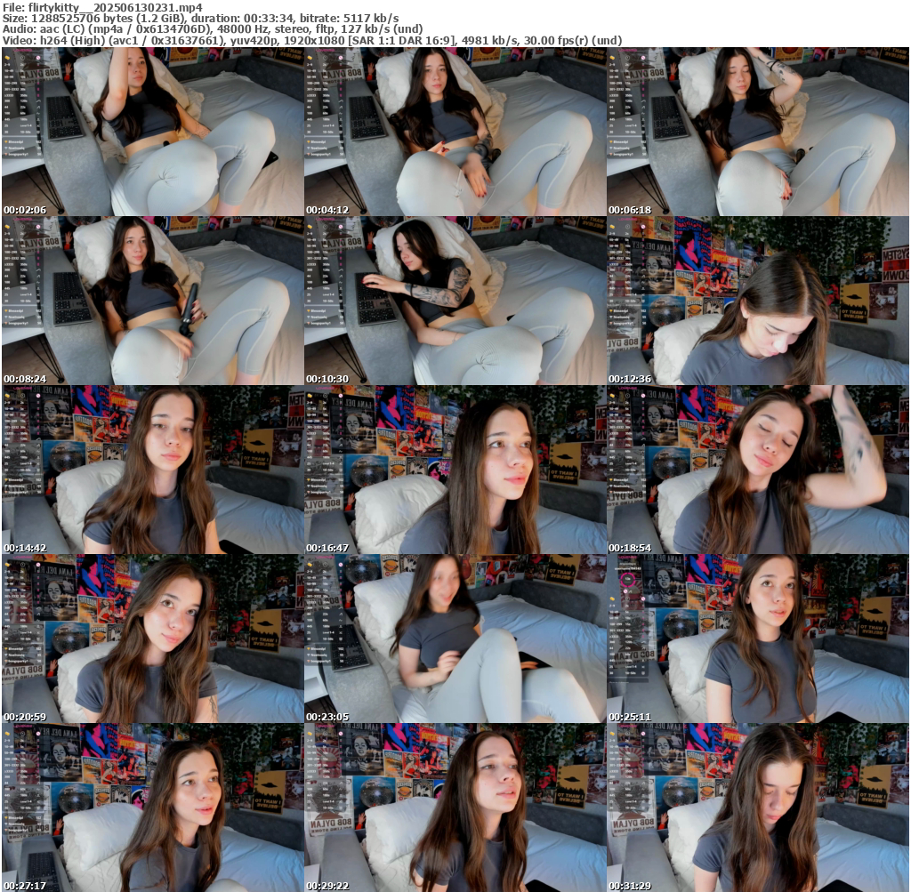Open the 00:08:24 video frame
Viewport: 911px width, 892px height.
coord(152,301)
